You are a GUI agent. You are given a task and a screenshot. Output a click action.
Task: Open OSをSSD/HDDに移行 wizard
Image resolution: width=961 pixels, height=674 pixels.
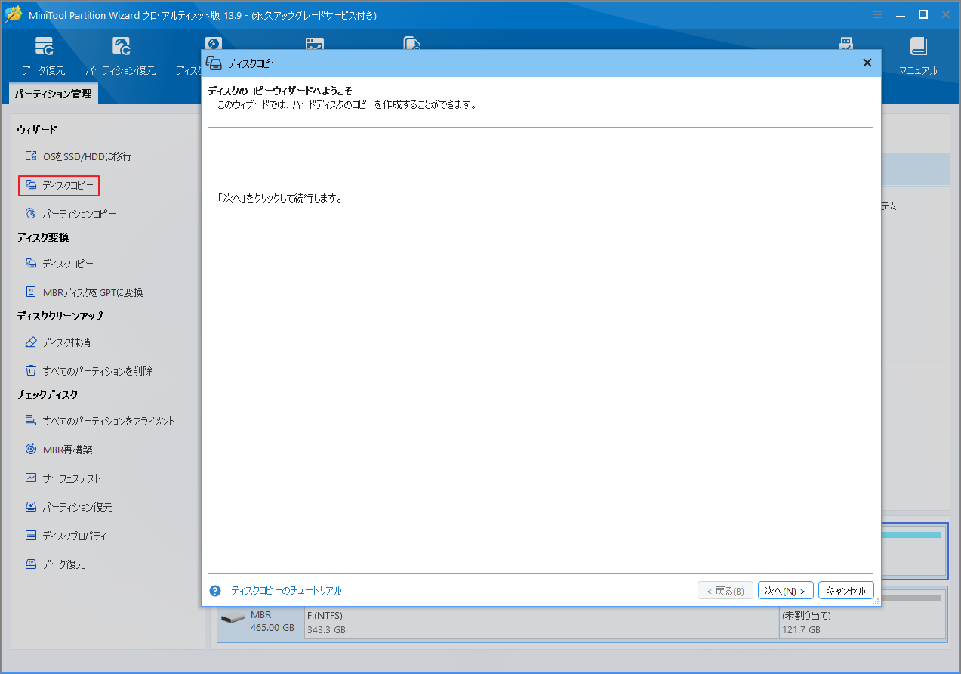[x=79, y=156]
